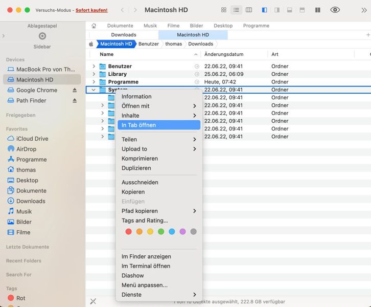
Task: Apply red tag color
Action: point(128,231)
